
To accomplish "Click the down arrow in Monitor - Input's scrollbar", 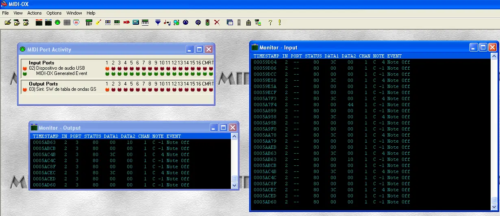I will [x=494, y=207].
